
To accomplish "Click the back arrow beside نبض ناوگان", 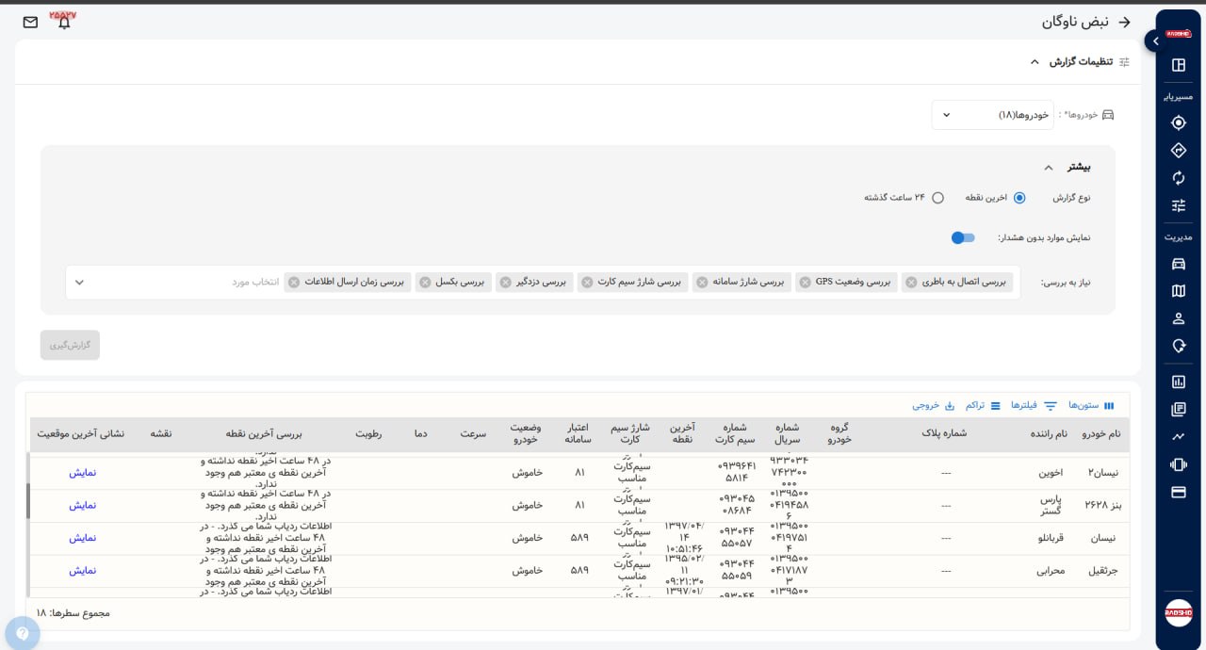I will [x=1123, y=22].
